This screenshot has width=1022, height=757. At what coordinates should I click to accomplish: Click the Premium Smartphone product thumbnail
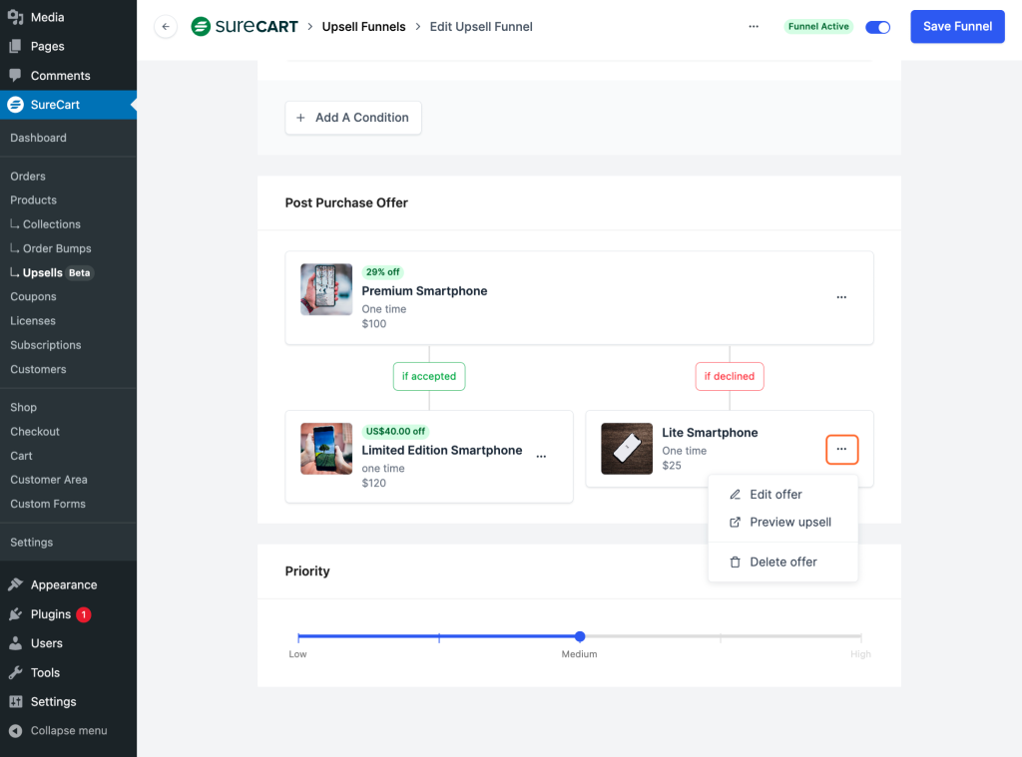coord(326,289)
